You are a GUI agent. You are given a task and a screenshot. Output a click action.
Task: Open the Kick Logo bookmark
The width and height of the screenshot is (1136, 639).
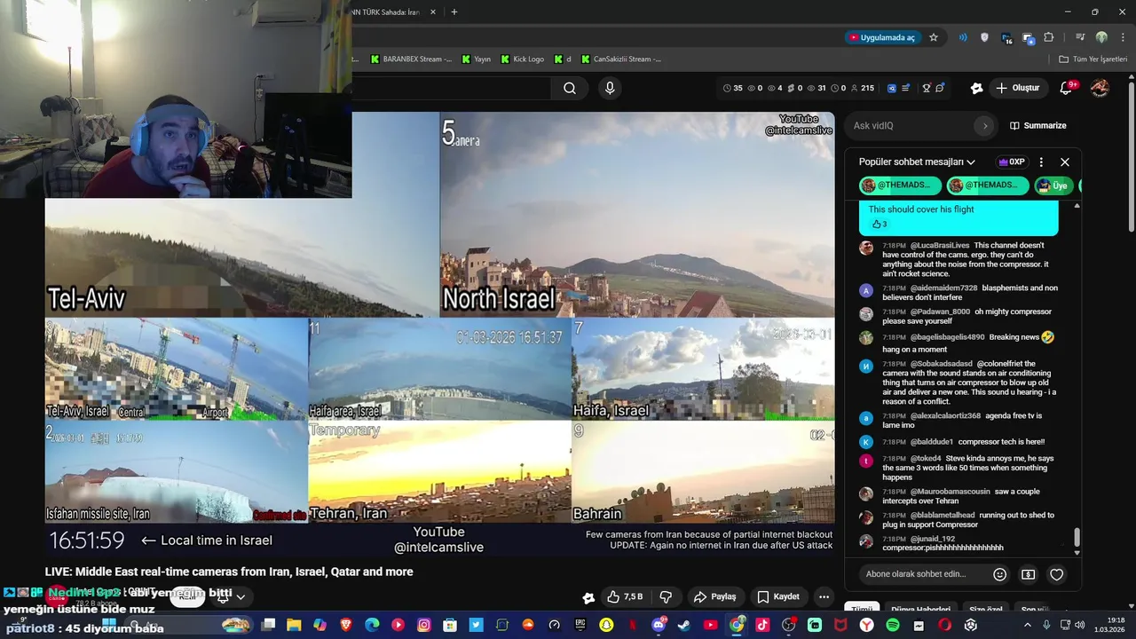[x=522, y=59]
